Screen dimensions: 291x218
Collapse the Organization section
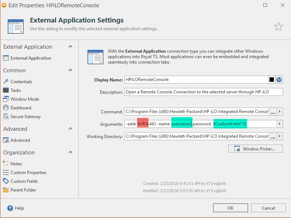pyautogui.click(x=71, y=153)
